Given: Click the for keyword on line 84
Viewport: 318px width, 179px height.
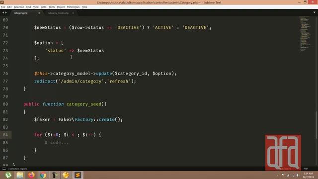Looking at the screenshot, I should point(38,135).
